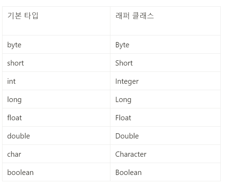The width and height of the screenshot is (226, 189).
Task: Click the Boolean wrapper cell
Action: tap(165, 172)
